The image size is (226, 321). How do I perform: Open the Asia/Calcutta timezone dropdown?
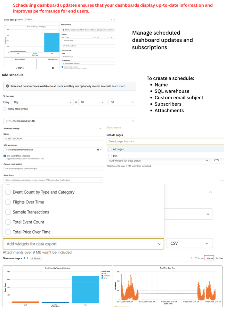pyautogui.click(x=69, y=121)
